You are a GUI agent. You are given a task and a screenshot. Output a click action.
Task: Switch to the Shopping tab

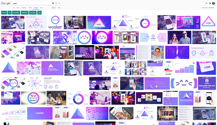[24, 8]
